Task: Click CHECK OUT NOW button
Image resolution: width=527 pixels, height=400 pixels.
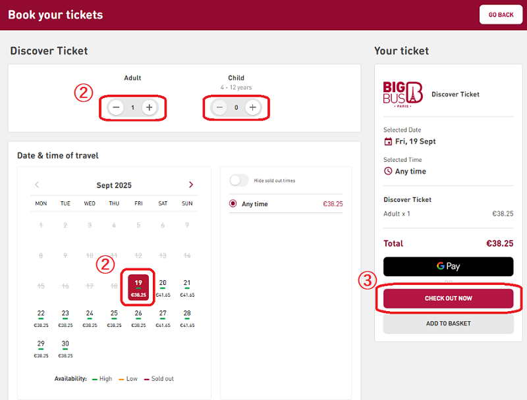Action: 448,299
